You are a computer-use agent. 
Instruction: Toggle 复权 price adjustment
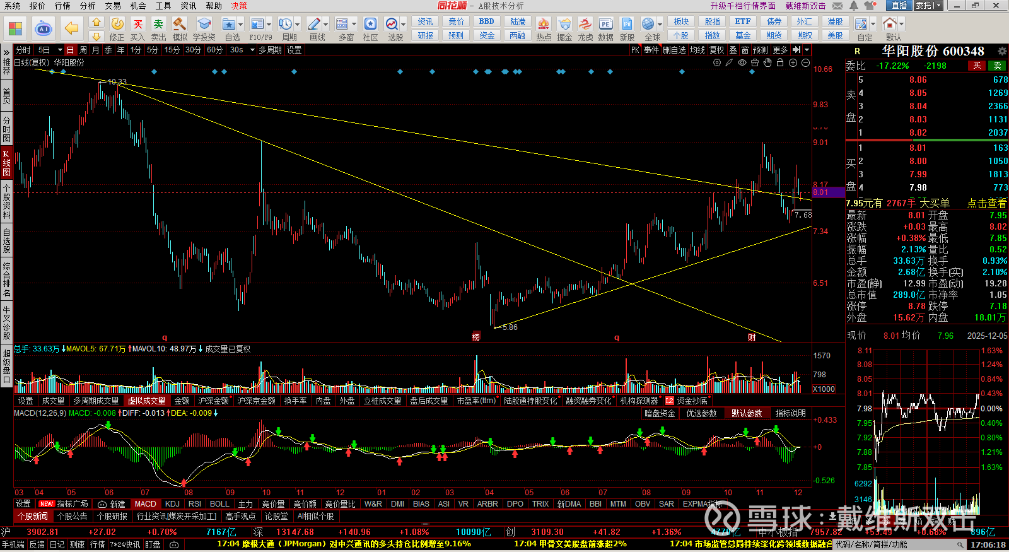coord(717,50)
